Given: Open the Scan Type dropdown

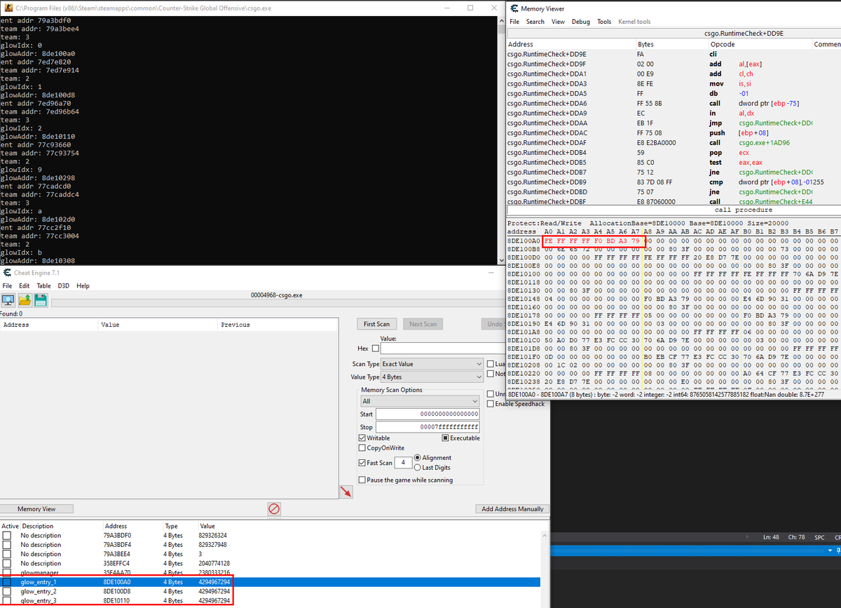Looking at the screenshot, I should (432, 364).
